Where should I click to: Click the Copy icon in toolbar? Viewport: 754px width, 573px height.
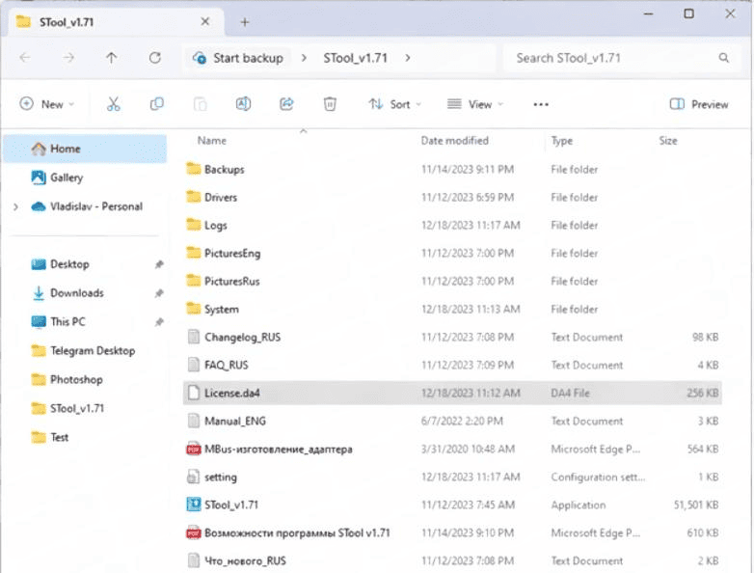156,104
